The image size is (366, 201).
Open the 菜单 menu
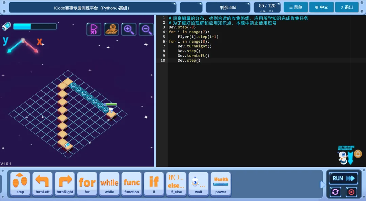[296, 7]
